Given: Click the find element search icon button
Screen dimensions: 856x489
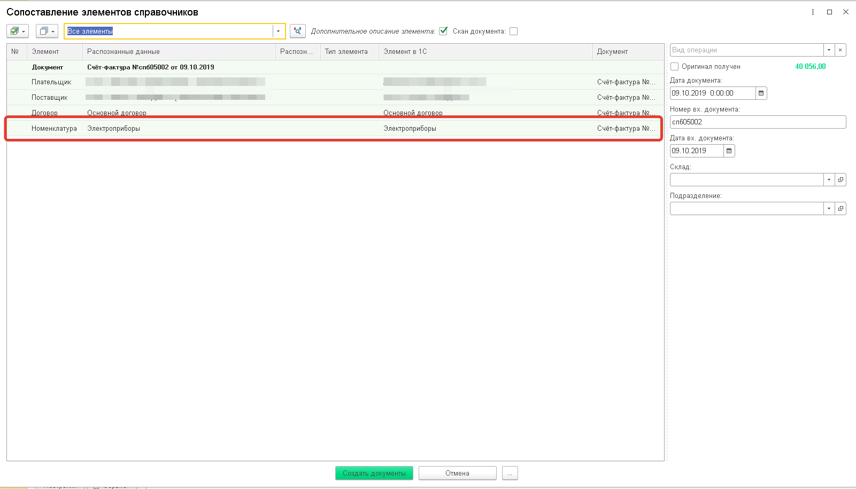Looking at the screenshot, I should pyautogui.click(x=298, y=31).
